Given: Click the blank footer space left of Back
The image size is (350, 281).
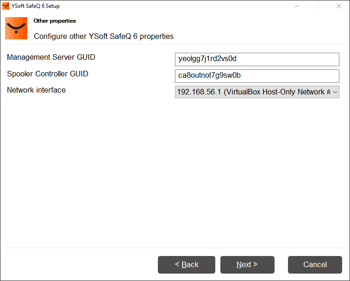Looking at the screenshot, I should click(x=79, y=265).
